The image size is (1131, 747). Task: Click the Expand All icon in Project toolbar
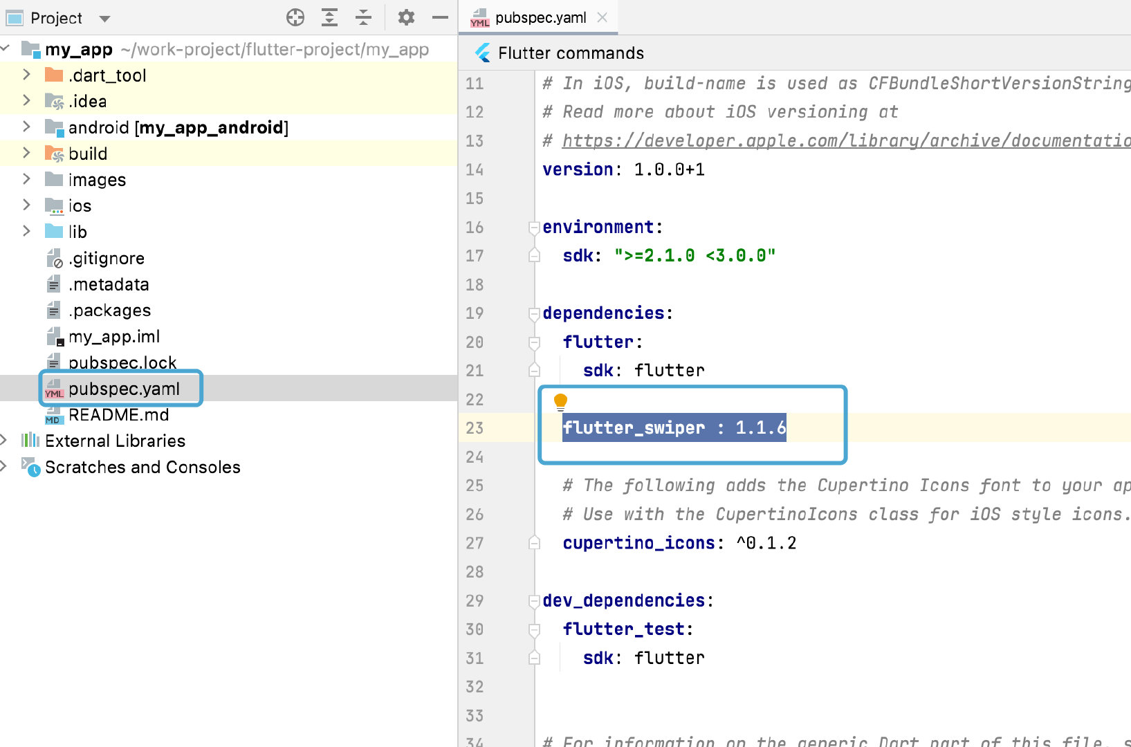[x=330, y=17]
